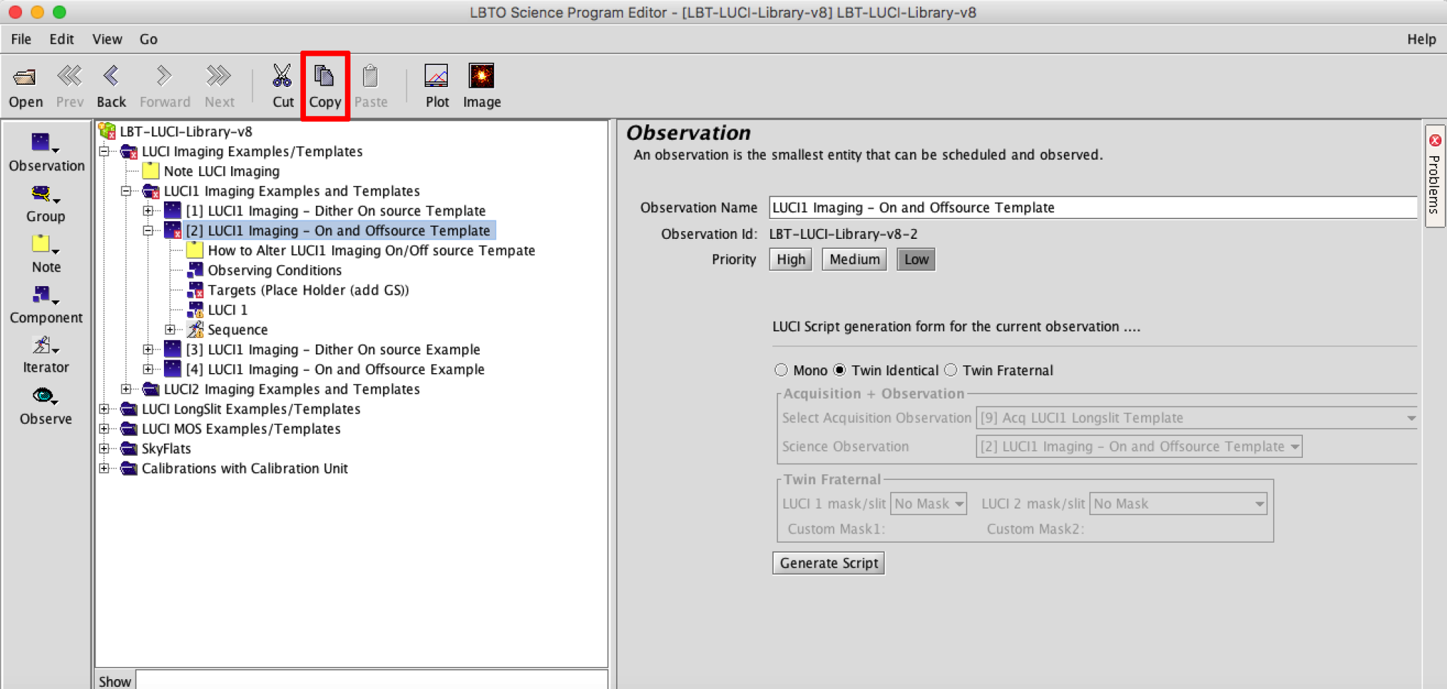Open LUCI 2 mask/slit dropdown
The height and width of the screenshot is (689, 1447).
[x=1178, y=504]
